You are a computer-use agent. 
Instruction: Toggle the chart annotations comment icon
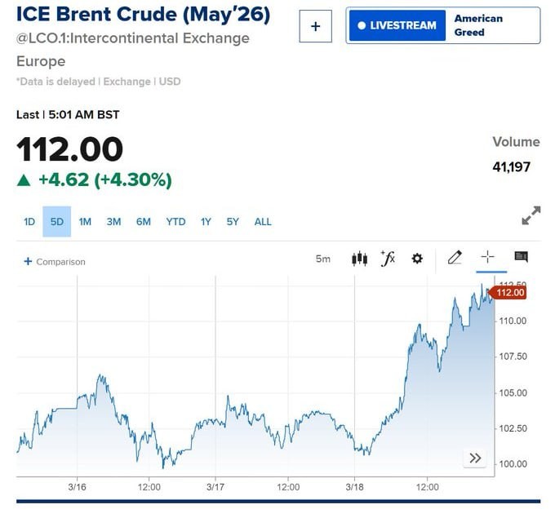521,258
